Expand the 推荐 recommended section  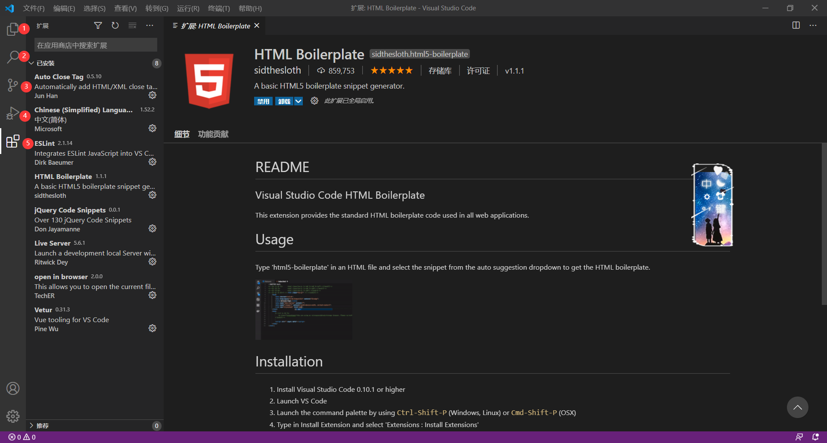click(x=95, y=425)
